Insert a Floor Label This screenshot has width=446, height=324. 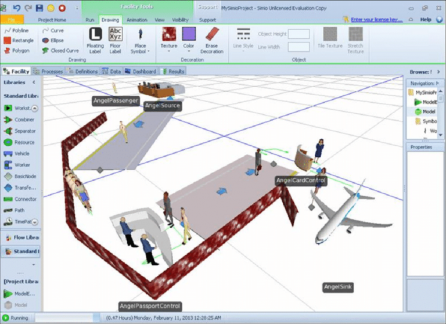(x=116, y=39)
